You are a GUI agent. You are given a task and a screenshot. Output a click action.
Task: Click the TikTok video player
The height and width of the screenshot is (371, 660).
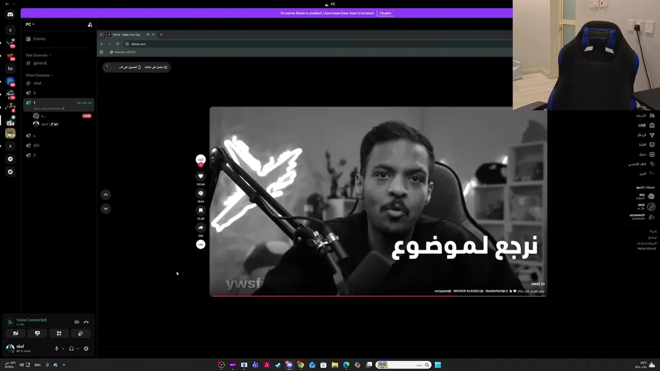(378, 201)
